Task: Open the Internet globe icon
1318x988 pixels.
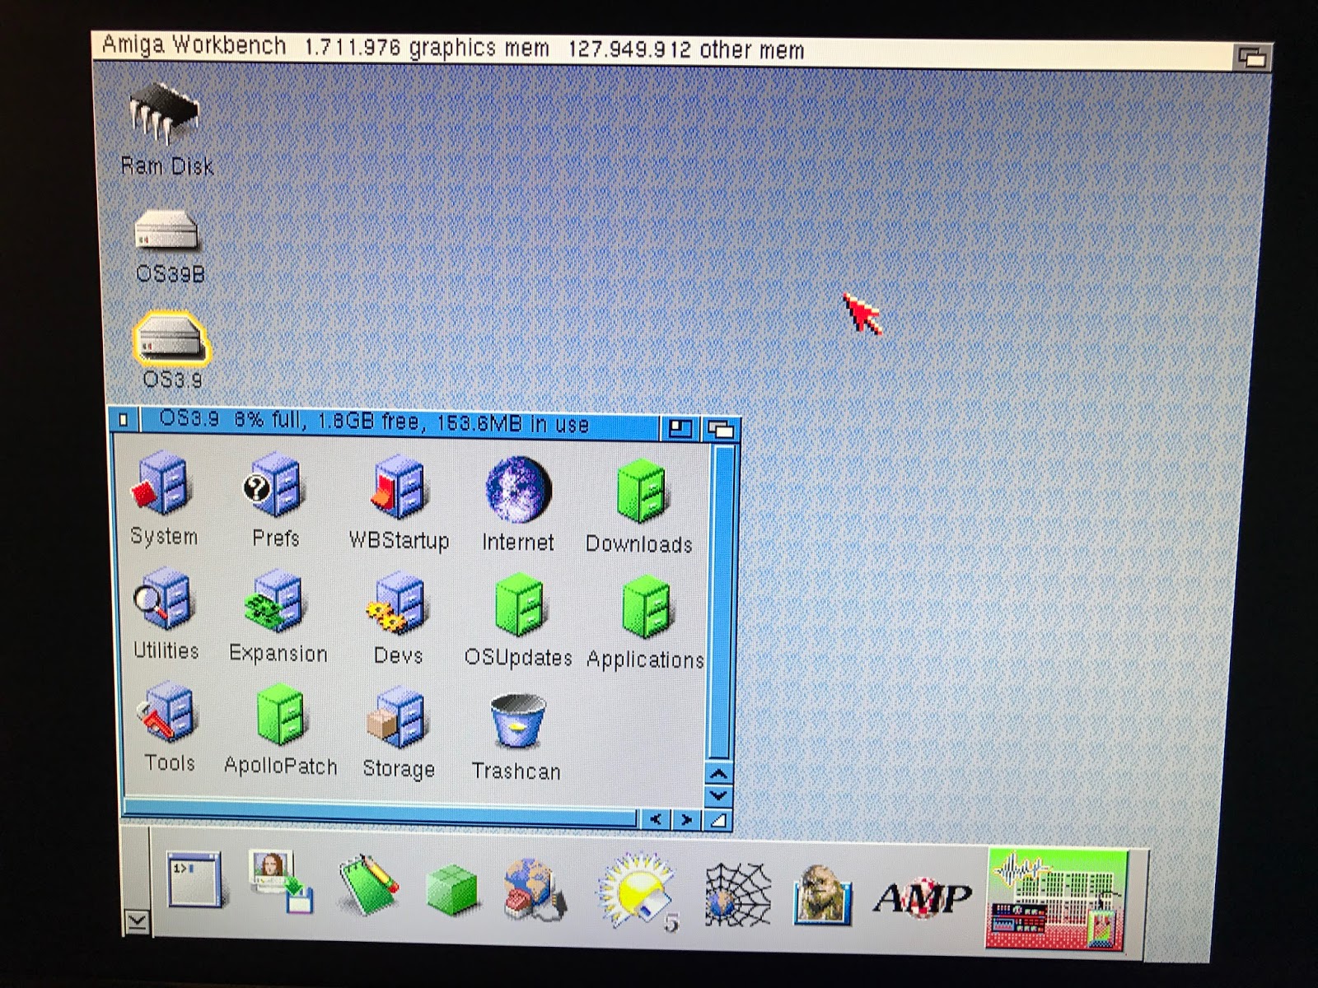Action: pos(518,489)
